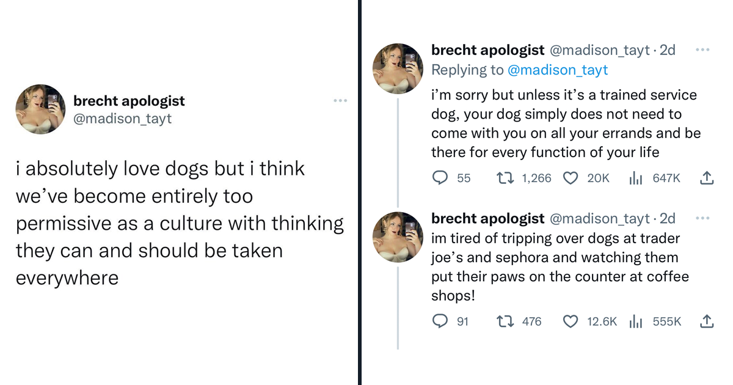Like the trained service dog tweet
Image resolution: width=733 pixels, height=385 pixels.
tap(571, 178)
